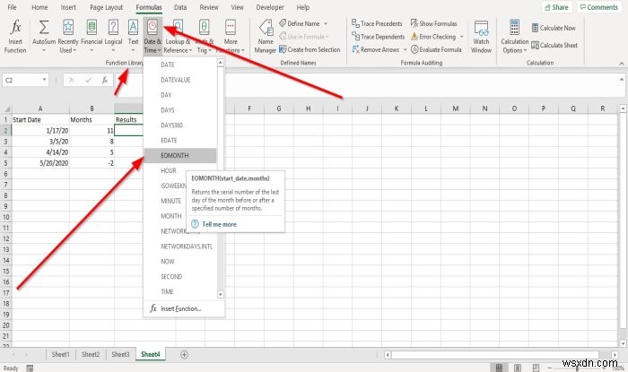Switch to the Page Layout tab
Viewport: 628px width, 372px height.
107,7
